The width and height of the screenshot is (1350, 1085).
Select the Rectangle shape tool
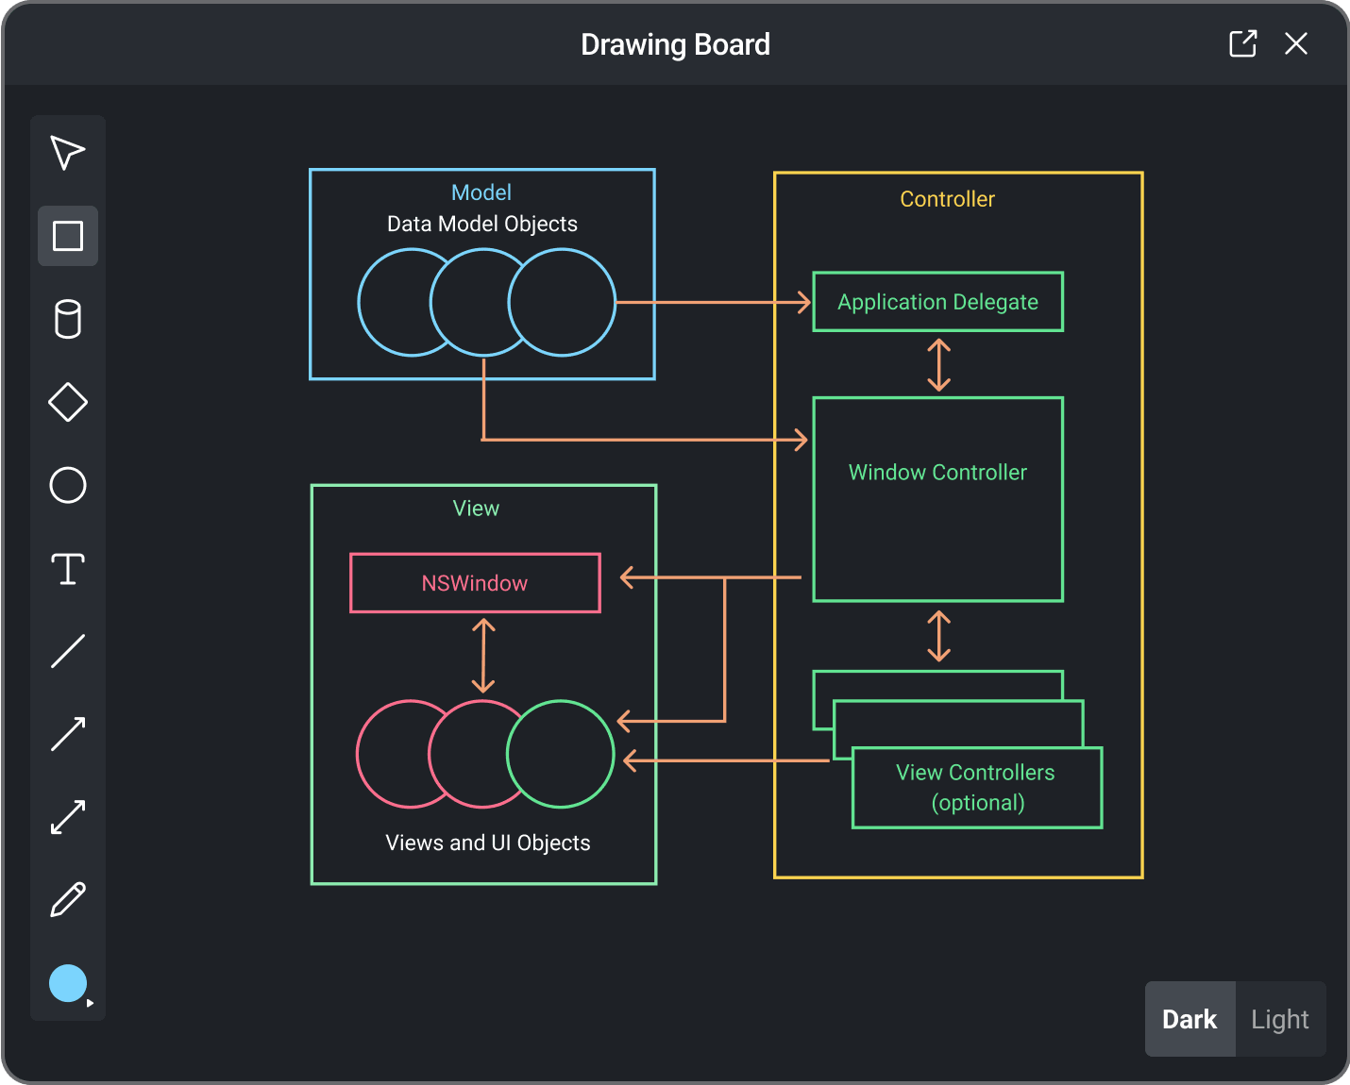[x=67, y=236]
